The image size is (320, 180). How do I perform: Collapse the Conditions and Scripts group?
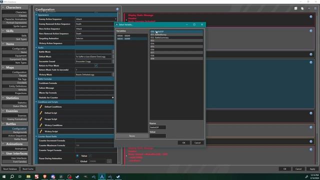[36, 102]
